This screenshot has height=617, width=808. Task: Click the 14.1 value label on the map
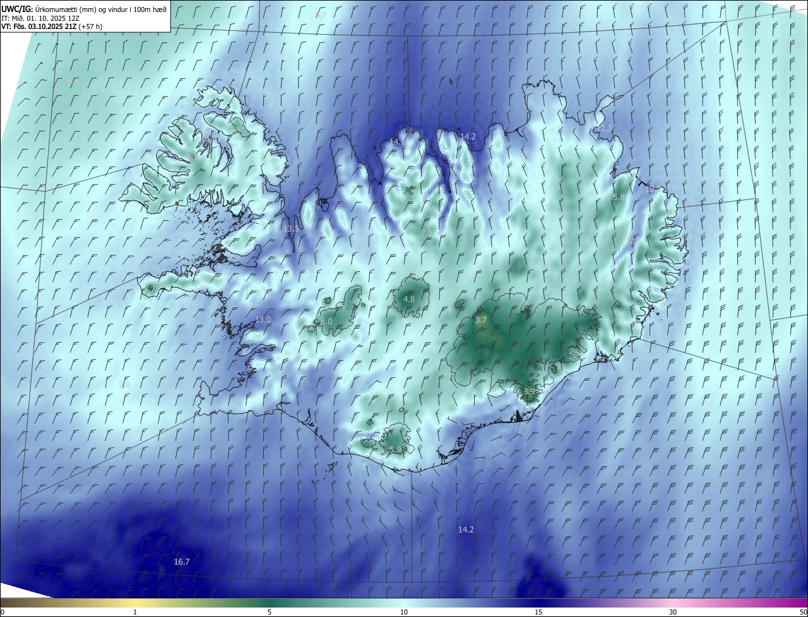(397, 141)
